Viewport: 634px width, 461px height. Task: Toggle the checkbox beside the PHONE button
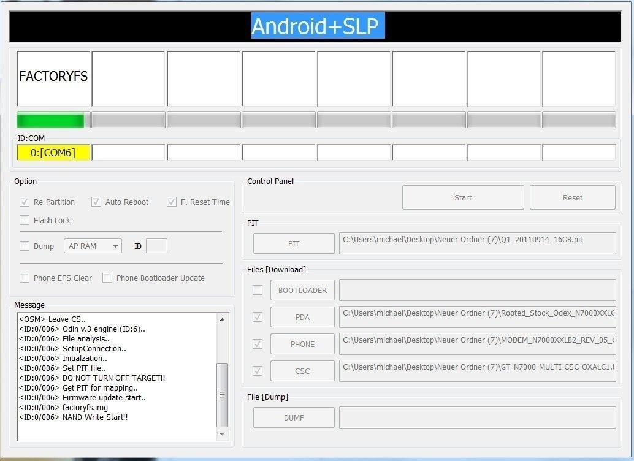257,344
